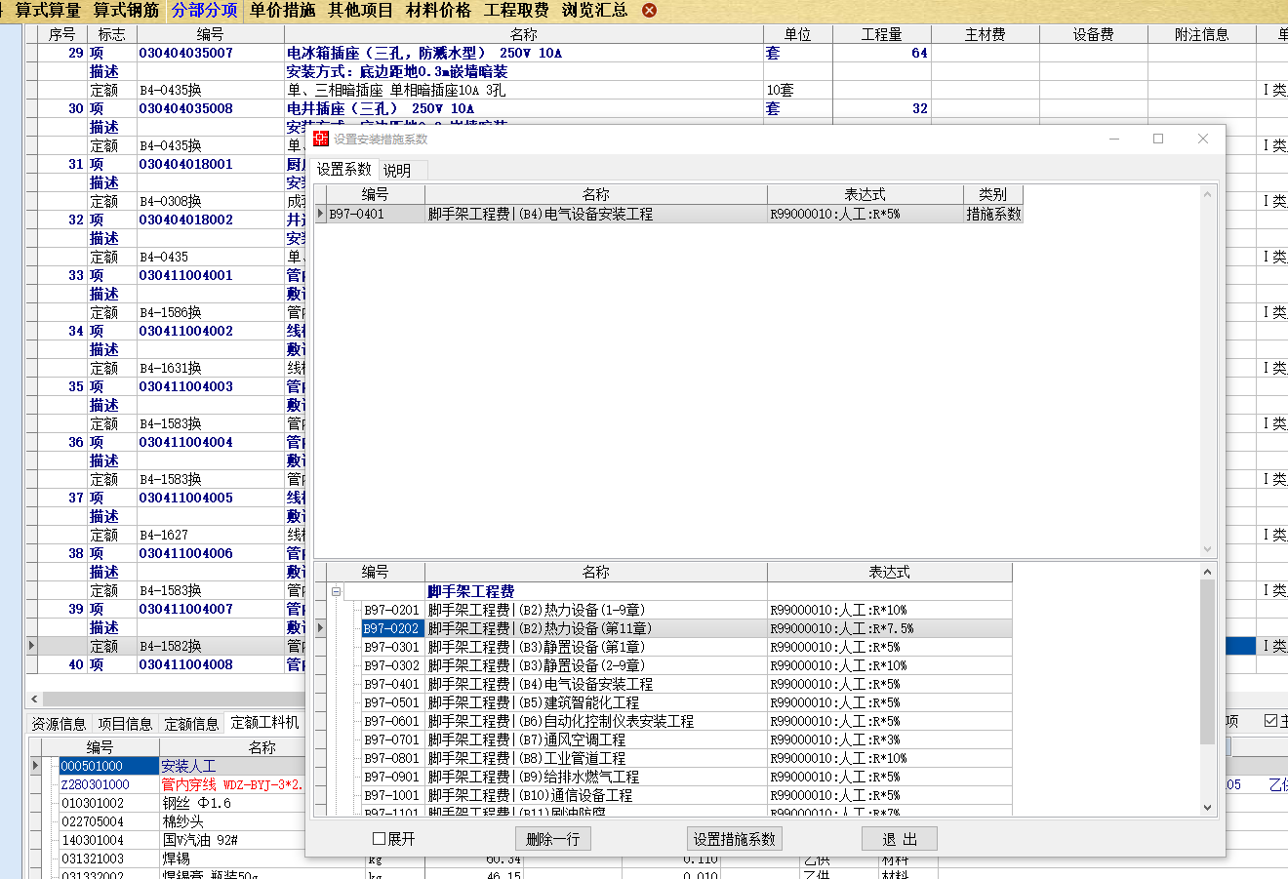Tick the 展开 checkbox

[x=380, y=839]
